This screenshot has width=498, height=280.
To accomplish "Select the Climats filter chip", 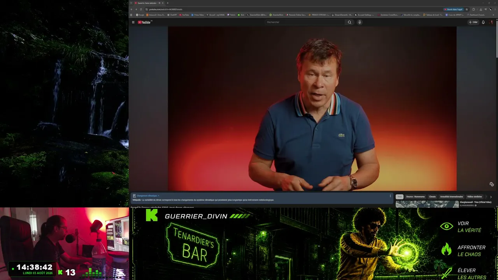I will [432, 197].
